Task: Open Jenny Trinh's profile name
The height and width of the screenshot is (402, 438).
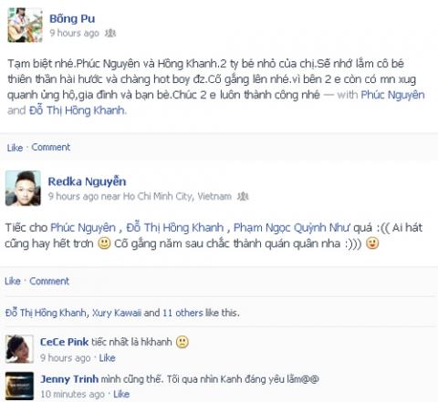Action: coord(69,379)
